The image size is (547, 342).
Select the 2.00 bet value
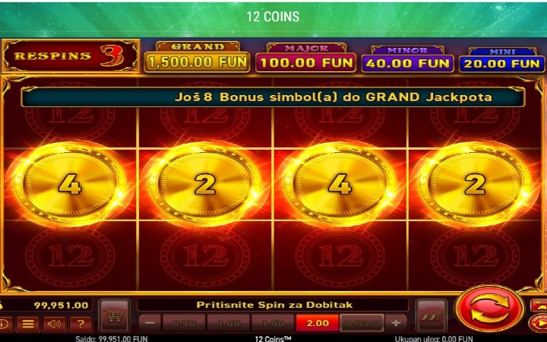[318, 323]
